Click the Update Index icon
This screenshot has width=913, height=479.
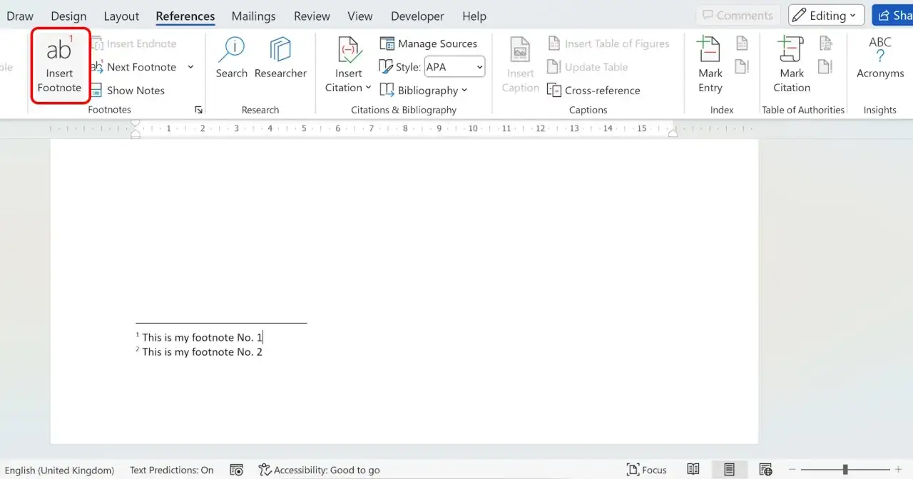[x=742, y=67]
